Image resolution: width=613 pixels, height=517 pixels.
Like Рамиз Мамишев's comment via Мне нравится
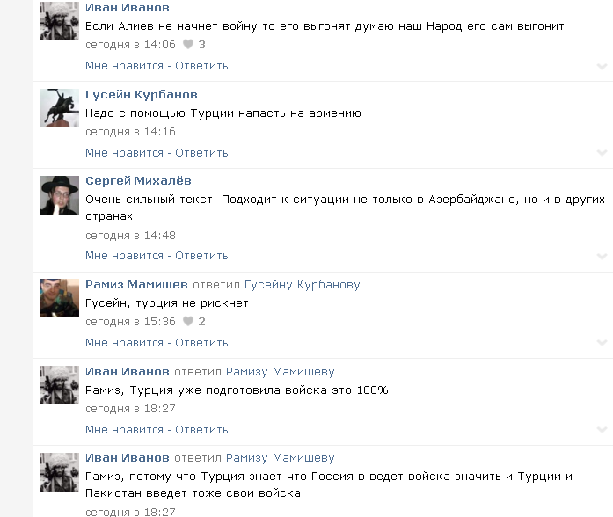click(x=124, y=343)
